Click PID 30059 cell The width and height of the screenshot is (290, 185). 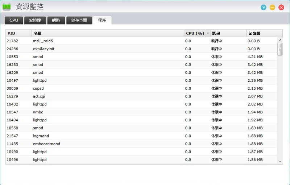(x=12, y=88)
